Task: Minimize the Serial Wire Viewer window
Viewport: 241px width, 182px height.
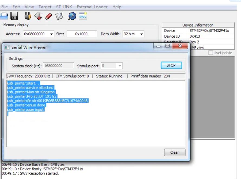Action: click(158, 46)
